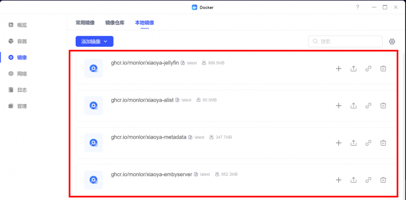The width and height of the screenshot is (406, 200).
Task: Switch to the 常用镜像 tab
Action: [x=85, y=23]
